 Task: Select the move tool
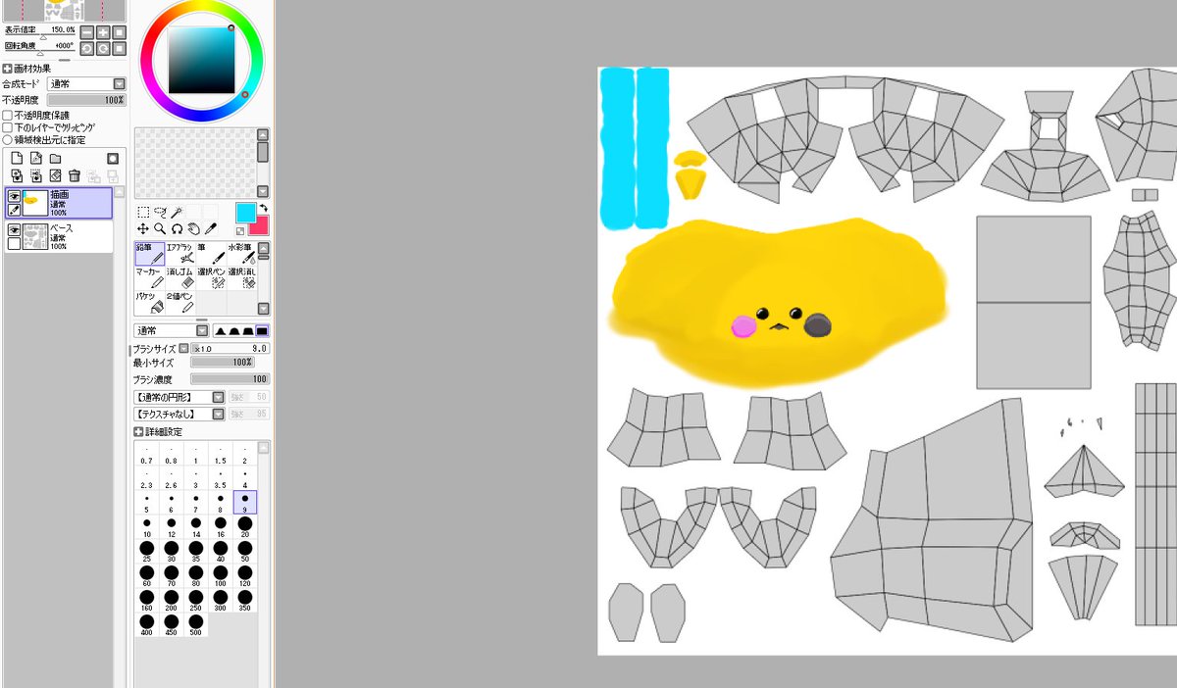coord(143,227)
